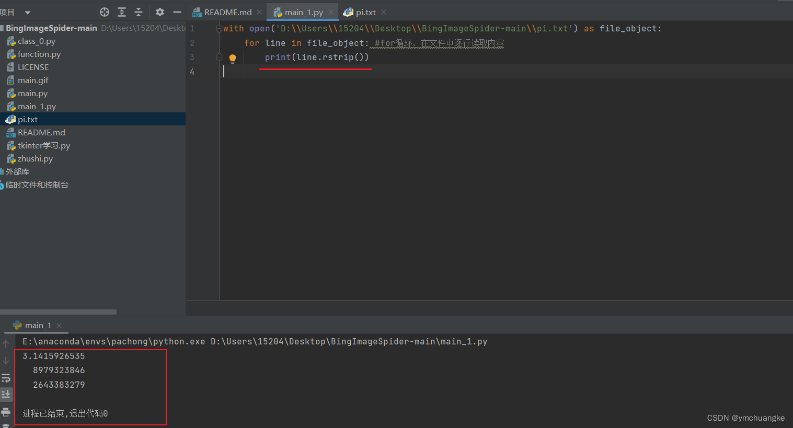This screenshot has height=428, width=793.
Task: Select the BingImageSpider-main project root
Action: click(x=51, y=28)
